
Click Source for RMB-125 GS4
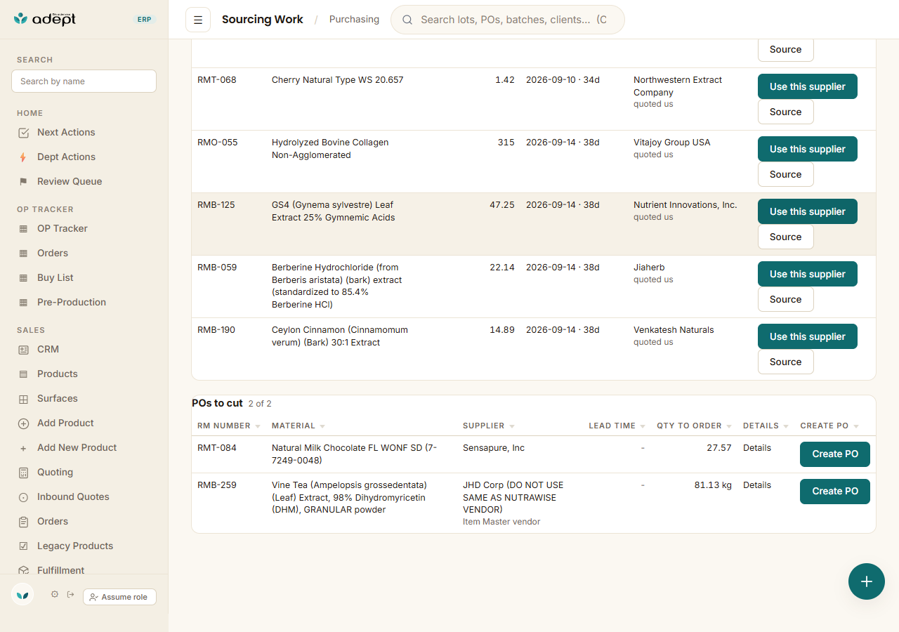(786, 237)
